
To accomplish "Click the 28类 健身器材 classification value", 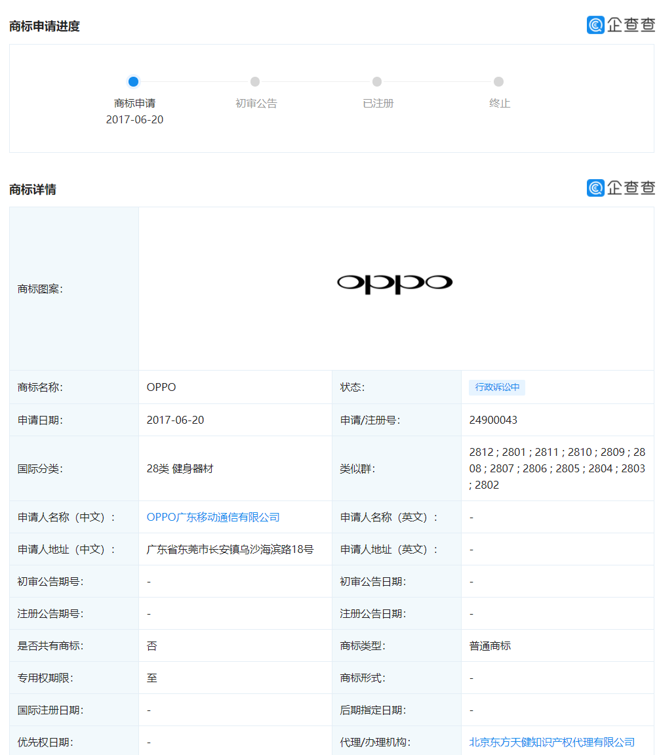I will tap(180, 468).
